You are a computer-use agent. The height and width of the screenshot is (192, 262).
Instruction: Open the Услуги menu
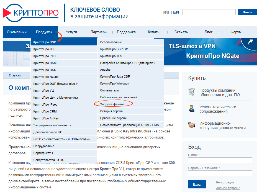[71, 32]
